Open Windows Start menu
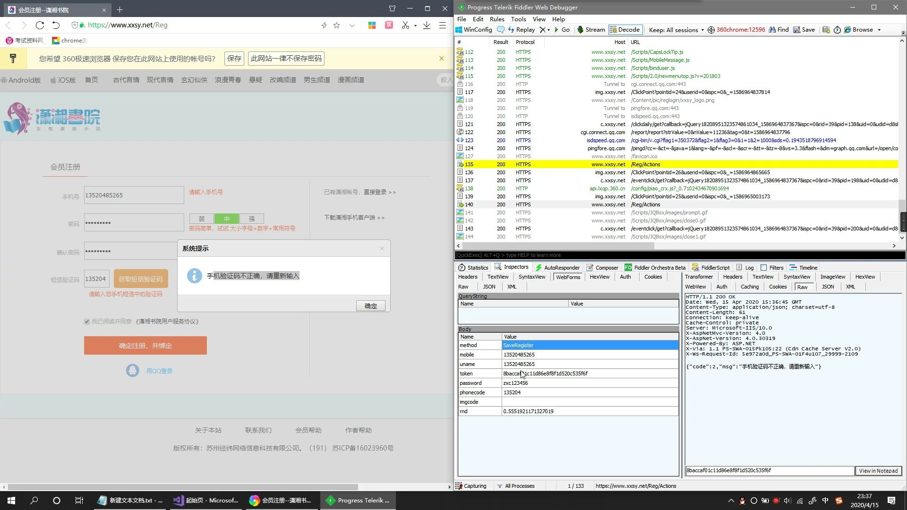The image size is (907, 510). [x=11, y=501]
